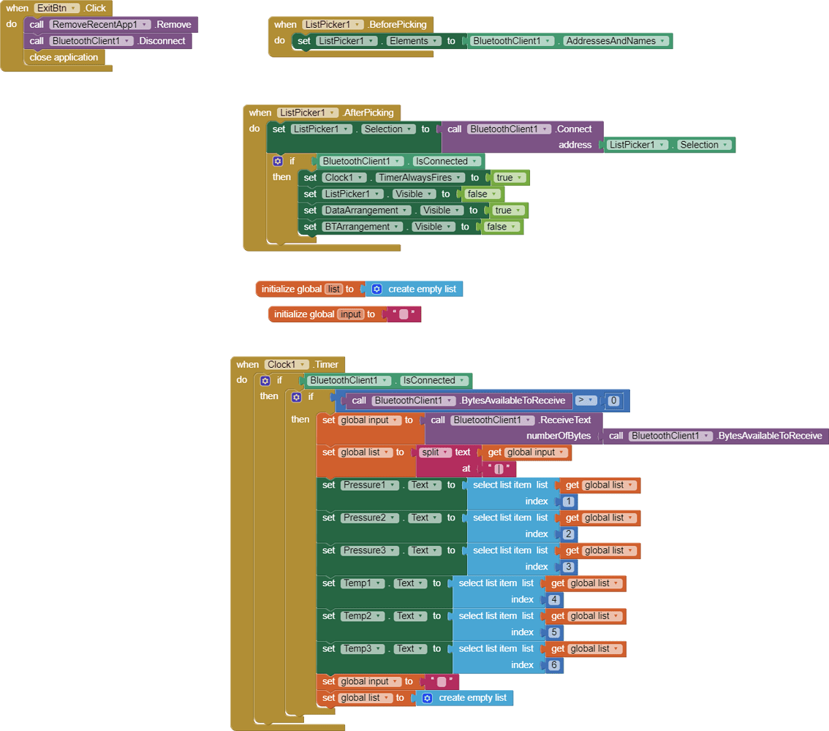
Task: Click gear on bottom create empty list block
Action: (x=427, y=697)
